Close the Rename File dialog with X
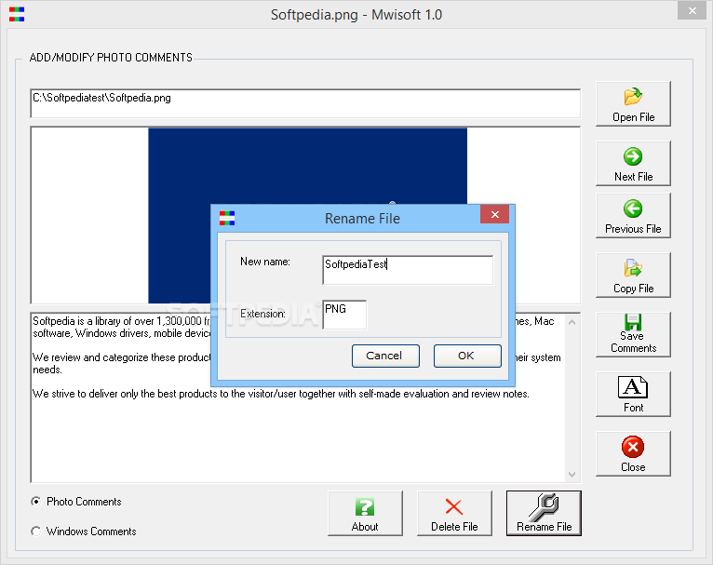This screenshot has width=713, height=565. [495, 214]
